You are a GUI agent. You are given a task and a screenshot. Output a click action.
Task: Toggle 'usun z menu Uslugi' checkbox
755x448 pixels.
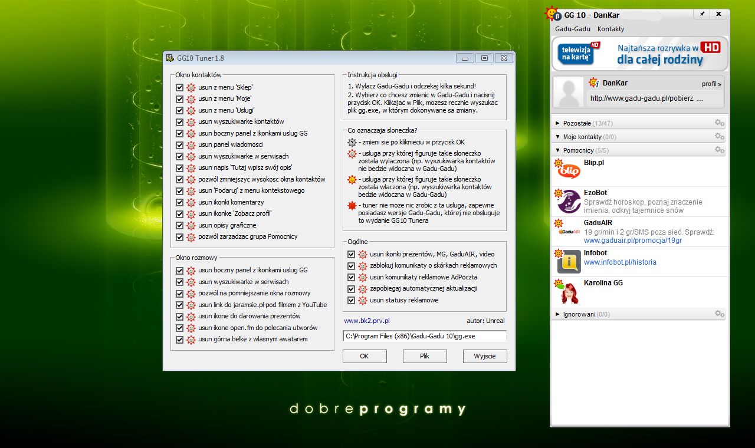(180, 110)
